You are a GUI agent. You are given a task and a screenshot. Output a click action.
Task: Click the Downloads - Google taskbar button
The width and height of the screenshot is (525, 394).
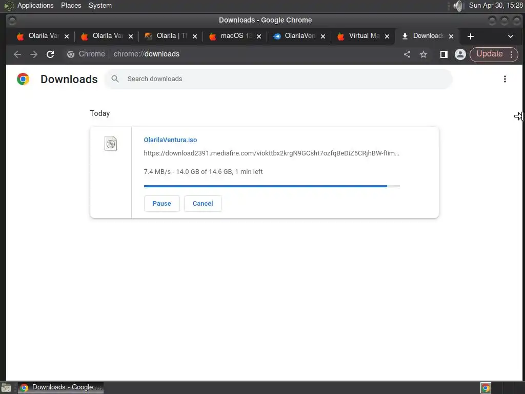click(60, 388)
